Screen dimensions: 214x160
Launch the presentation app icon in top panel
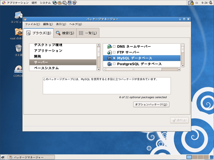(x=70, y=3)
